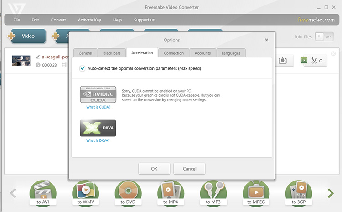Open the Black bars tab
This screenshot has height=212, width=342.
(x=112, y=53)
